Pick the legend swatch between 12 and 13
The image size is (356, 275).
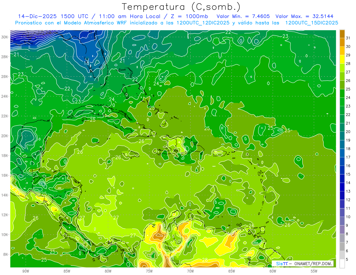(x=342, y=195)
